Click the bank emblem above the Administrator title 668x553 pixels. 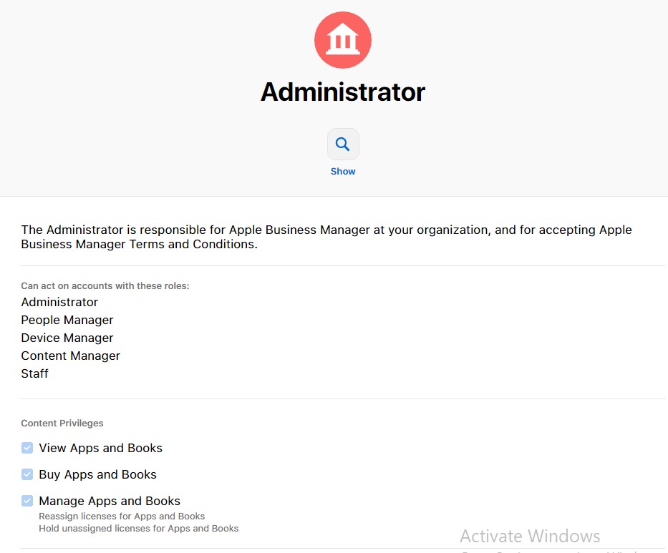[342, 40]
